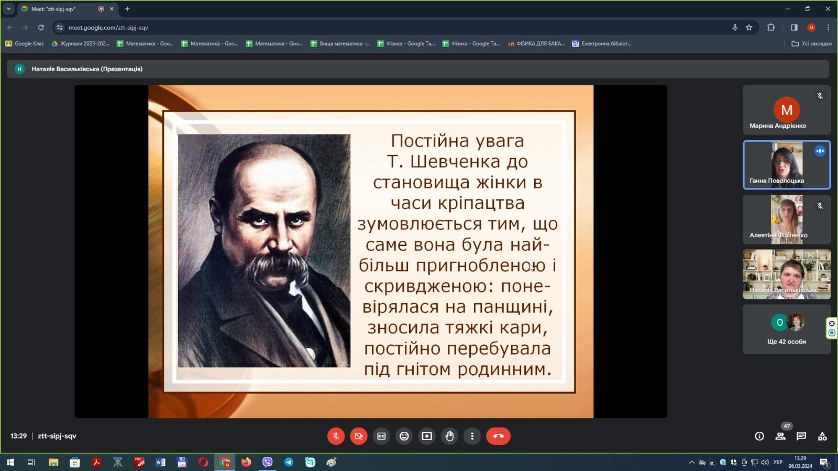
Task: Open Firefox from taskbar
Action: 246,462
